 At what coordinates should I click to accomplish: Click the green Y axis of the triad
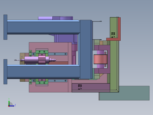click(9, 103)
